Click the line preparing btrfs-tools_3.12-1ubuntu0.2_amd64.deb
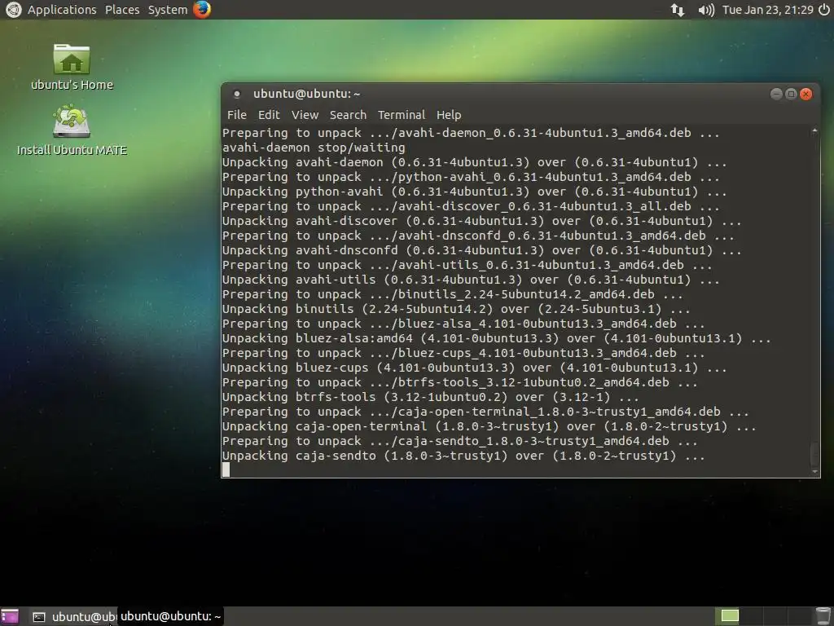Image resolution: width=834 pixels, height=626 pixels. coord(460,383)
